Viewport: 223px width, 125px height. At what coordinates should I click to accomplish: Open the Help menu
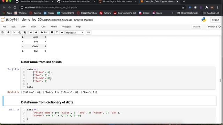78,27
